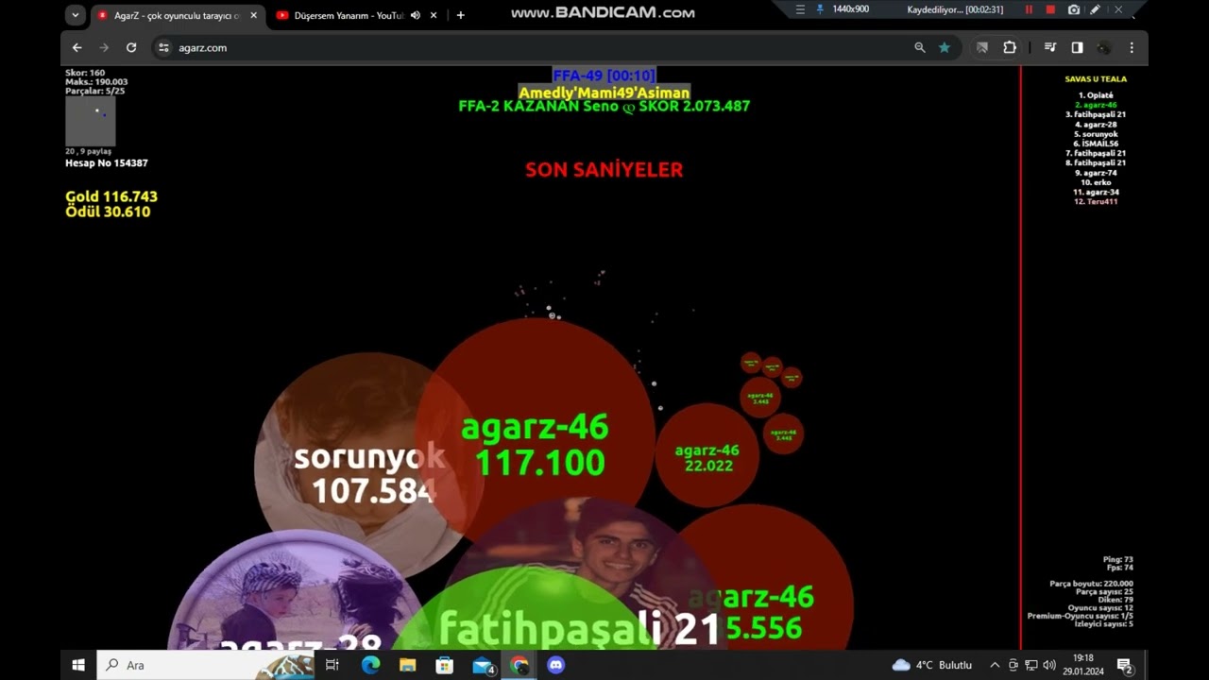Select leaderboard entry 2. agarz-46

coord(1096,105)
